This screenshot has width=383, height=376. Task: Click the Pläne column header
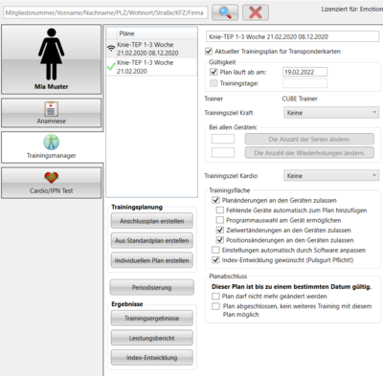point(152,33)
